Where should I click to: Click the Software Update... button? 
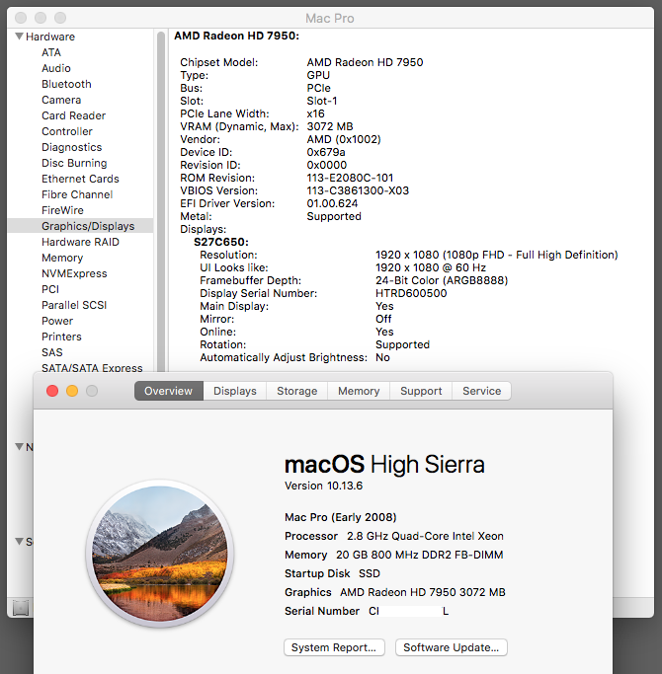[x=452, y=647]
